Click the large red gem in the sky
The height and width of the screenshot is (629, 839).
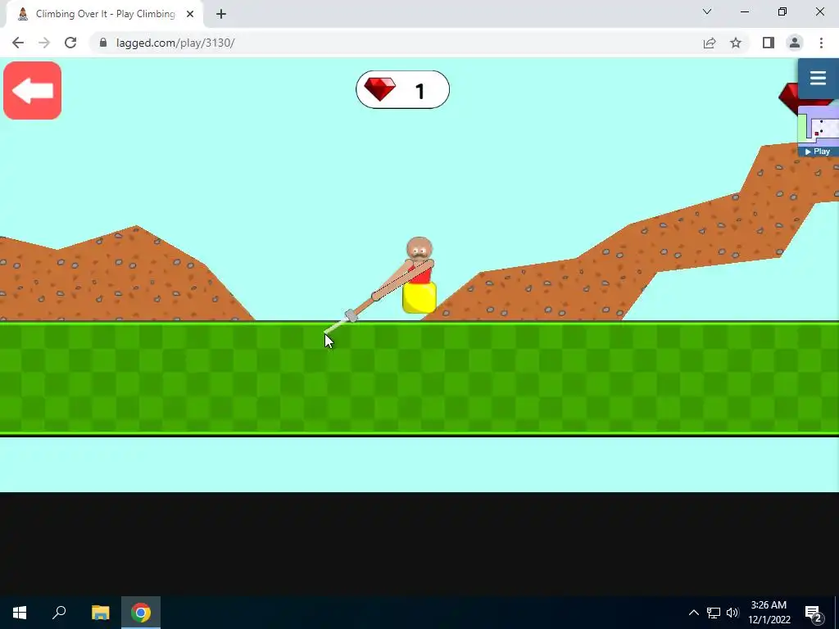pyautogui.click(x=788, y=98)
